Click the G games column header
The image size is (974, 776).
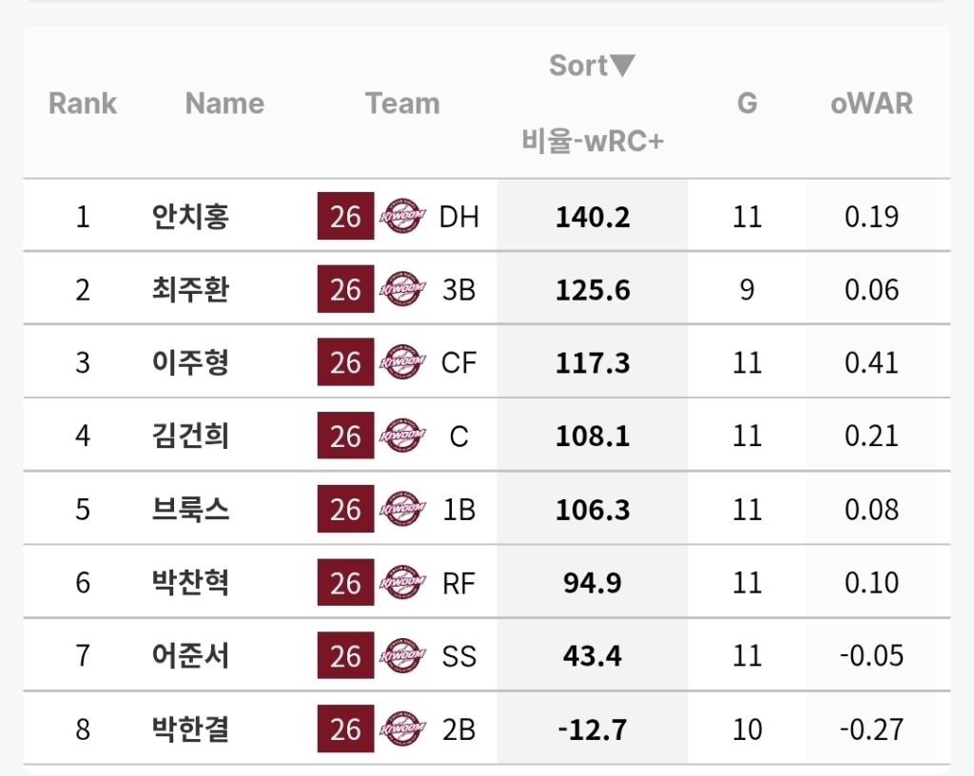[x=748, y=104]
